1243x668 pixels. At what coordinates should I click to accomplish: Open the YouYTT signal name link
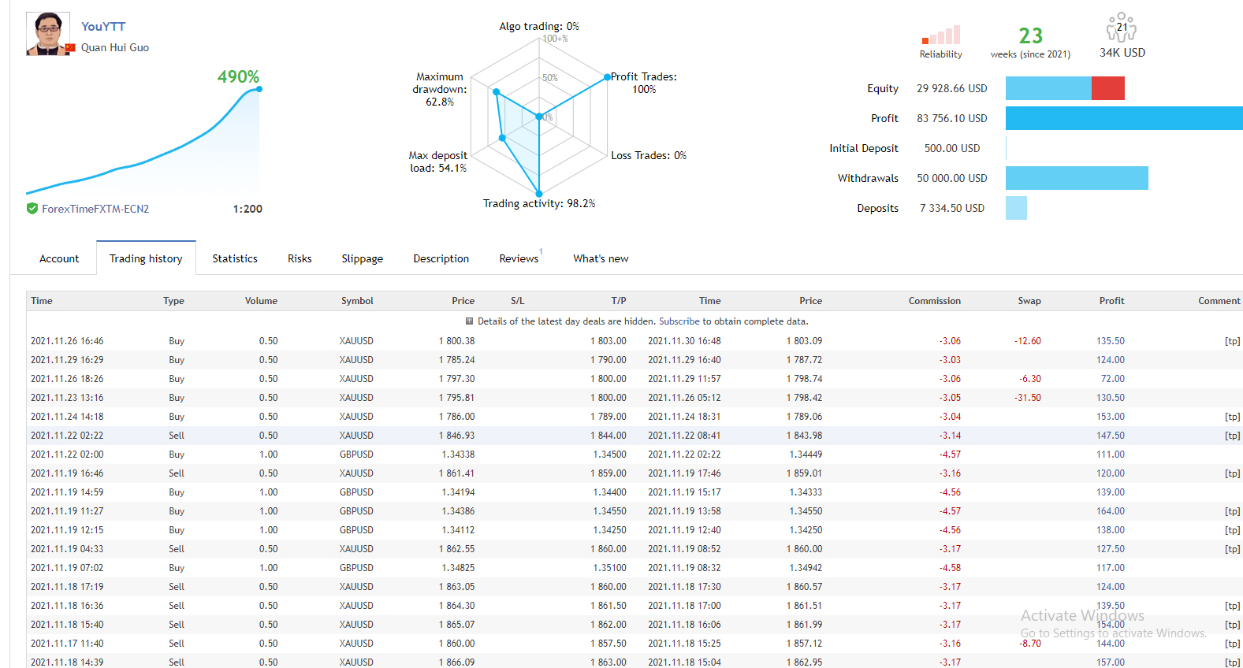pos(103,27)
